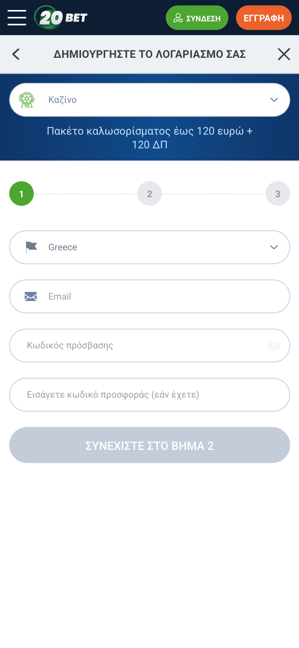Expand the Καζίνο bonus dropdown chevron

pyautogui.click(x=273, y=100)
